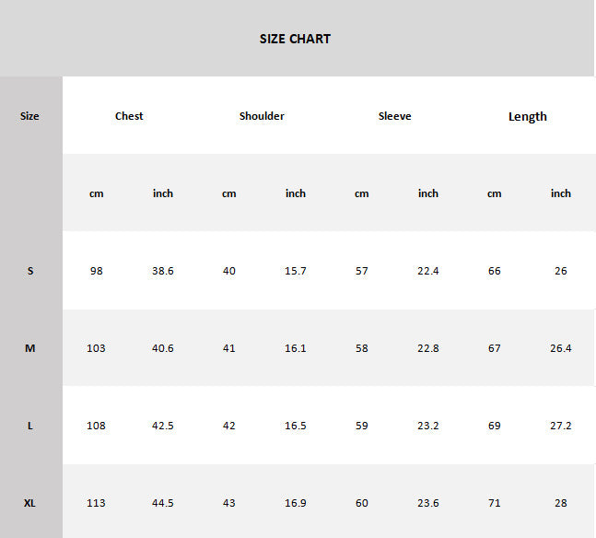Select the Size column header
Image resolution: width=596 pixels, height=538 pixels.
(x=29, y=116)
